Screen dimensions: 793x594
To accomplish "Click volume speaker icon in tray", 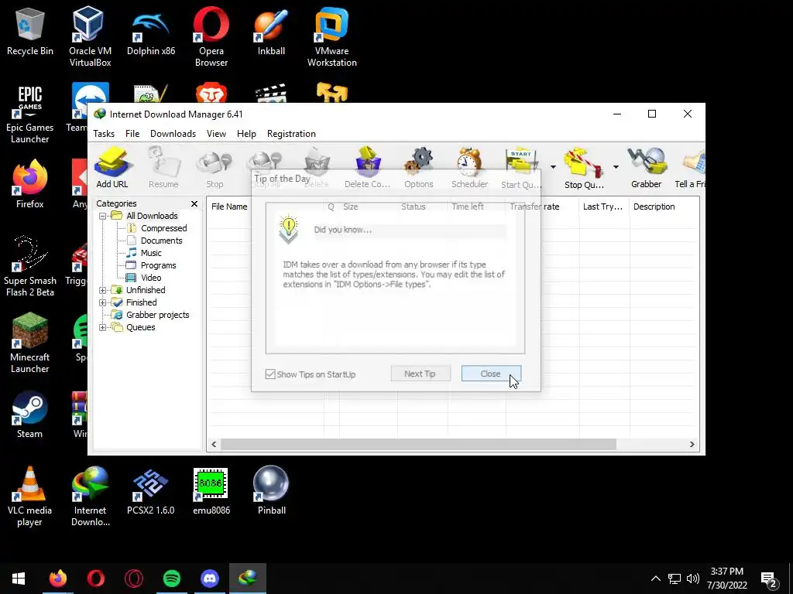I will tap(693, 579).
